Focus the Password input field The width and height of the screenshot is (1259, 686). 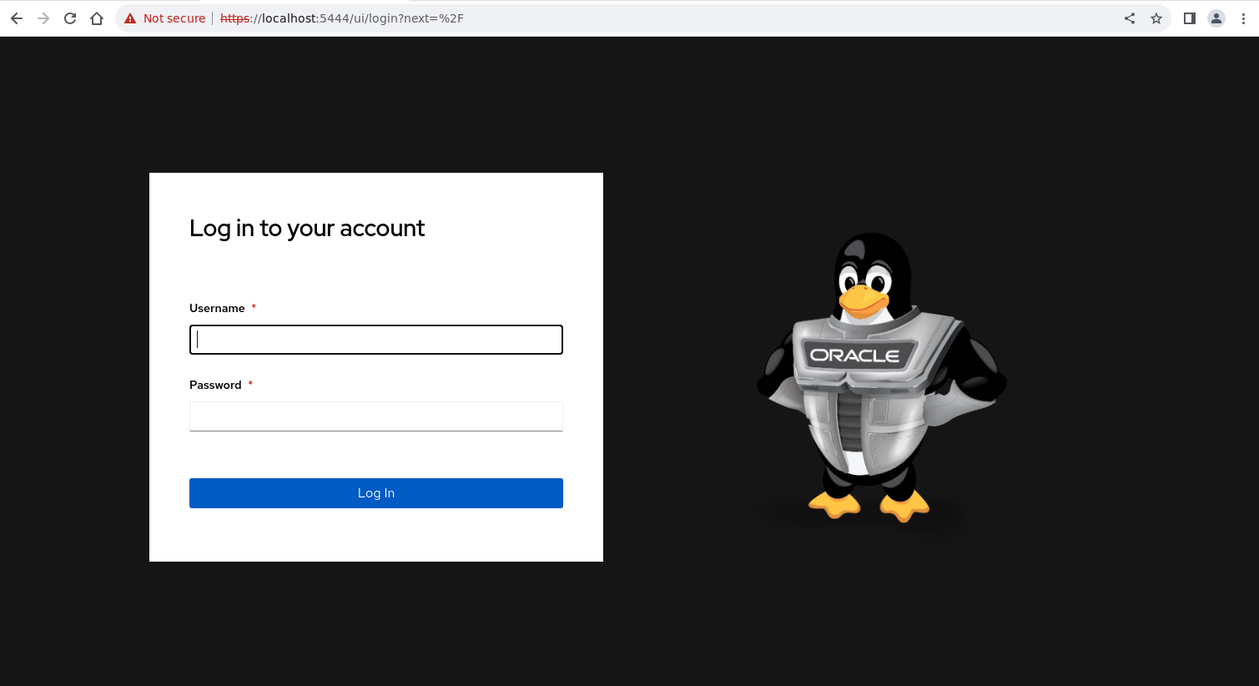(x=376, y=416)
